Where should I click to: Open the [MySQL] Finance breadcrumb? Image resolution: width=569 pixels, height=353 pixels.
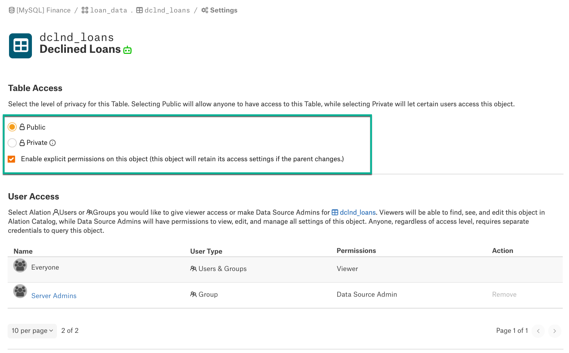(43, 10)
